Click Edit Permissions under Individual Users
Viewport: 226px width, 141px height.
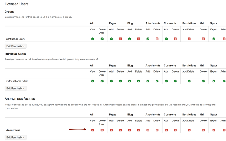[15, 88]
